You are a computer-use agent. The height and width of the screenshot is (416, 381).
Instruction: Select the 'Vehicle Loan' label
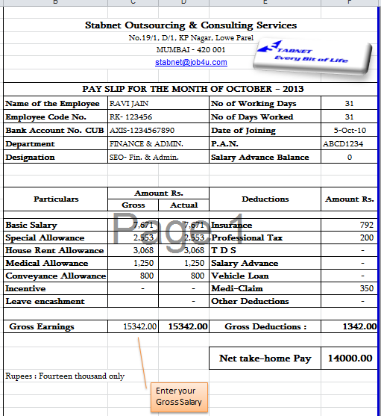[240, 276]
